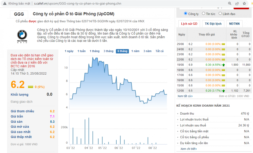Expand business plan via Xem chi tiết
The image size is (253, 153).
(188, 149)
